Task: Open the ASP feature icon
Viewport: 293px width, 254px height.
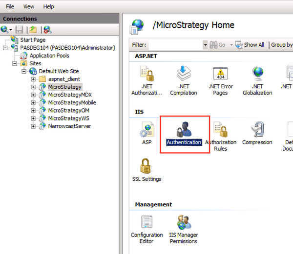Action: [147, 129]
